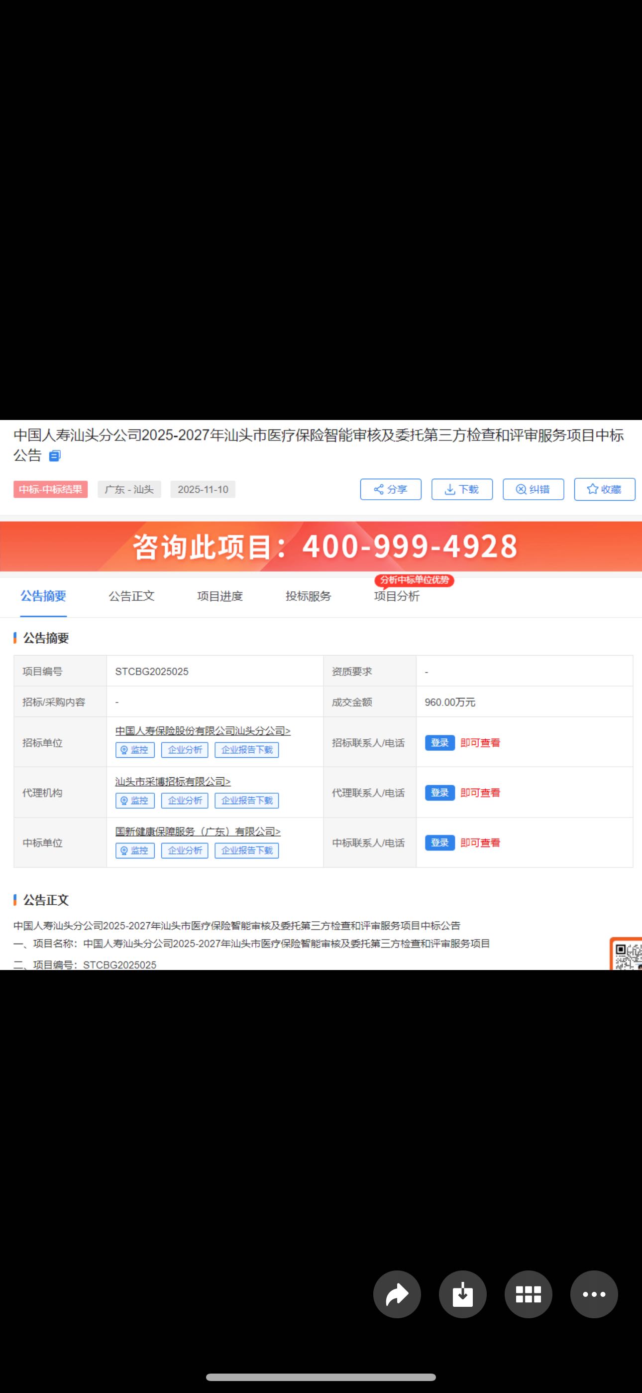The height and width of the screenshot is (1393, 642).
Task: Switch to the 公告摘要 tab
Action: point(43,596)
